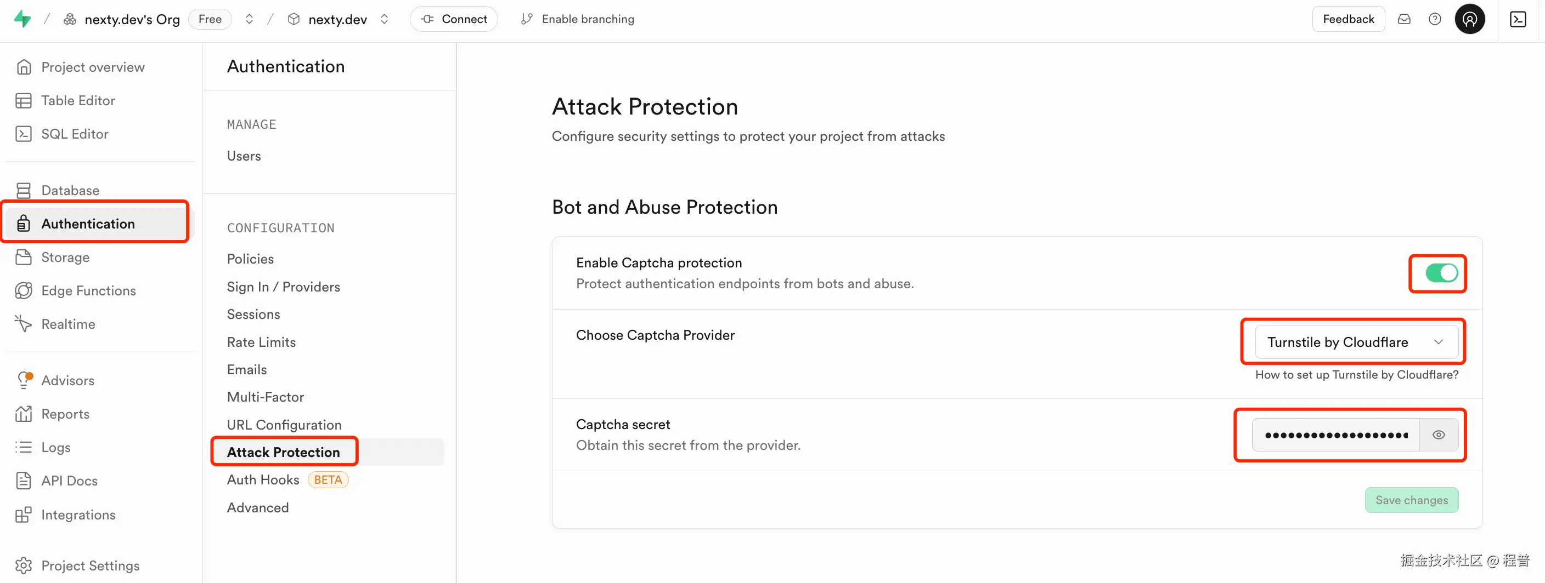Select the Database section
1545x583 pixels.
(x=70, y=190)
